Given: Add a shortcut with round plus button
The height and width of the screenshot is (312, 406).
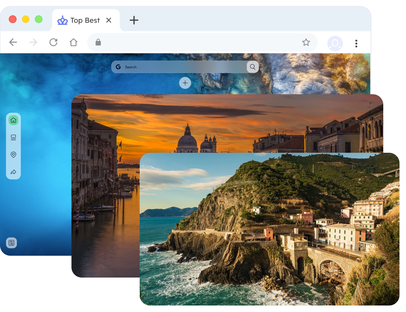Looking at the screenshot, I should [185, 83].
